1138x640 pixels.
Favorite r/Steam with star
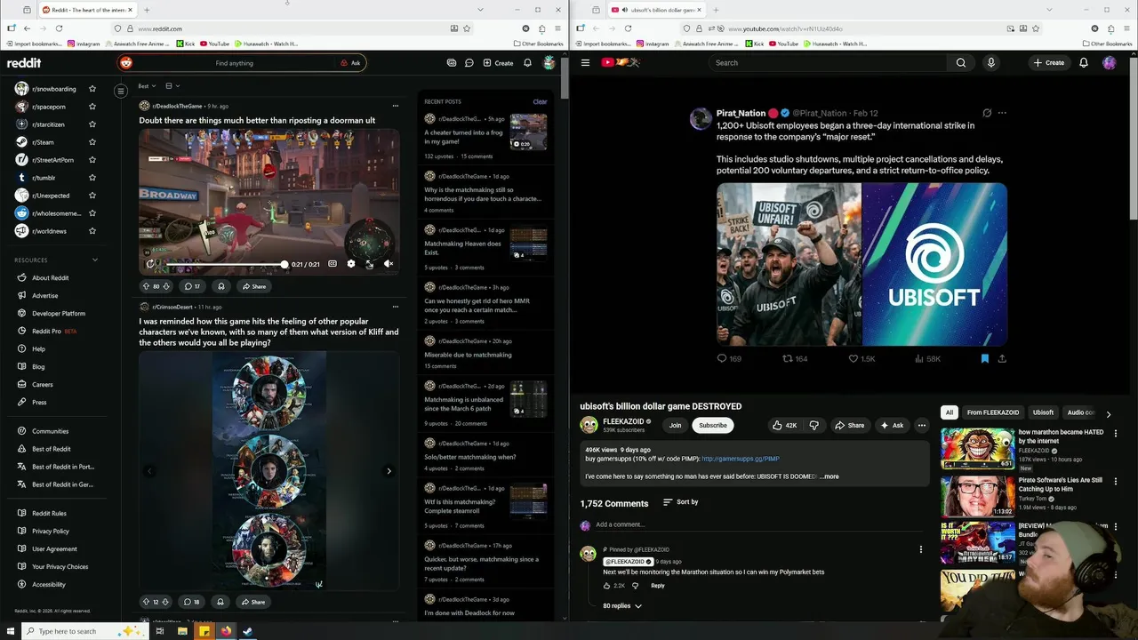(x=92, y=142)
